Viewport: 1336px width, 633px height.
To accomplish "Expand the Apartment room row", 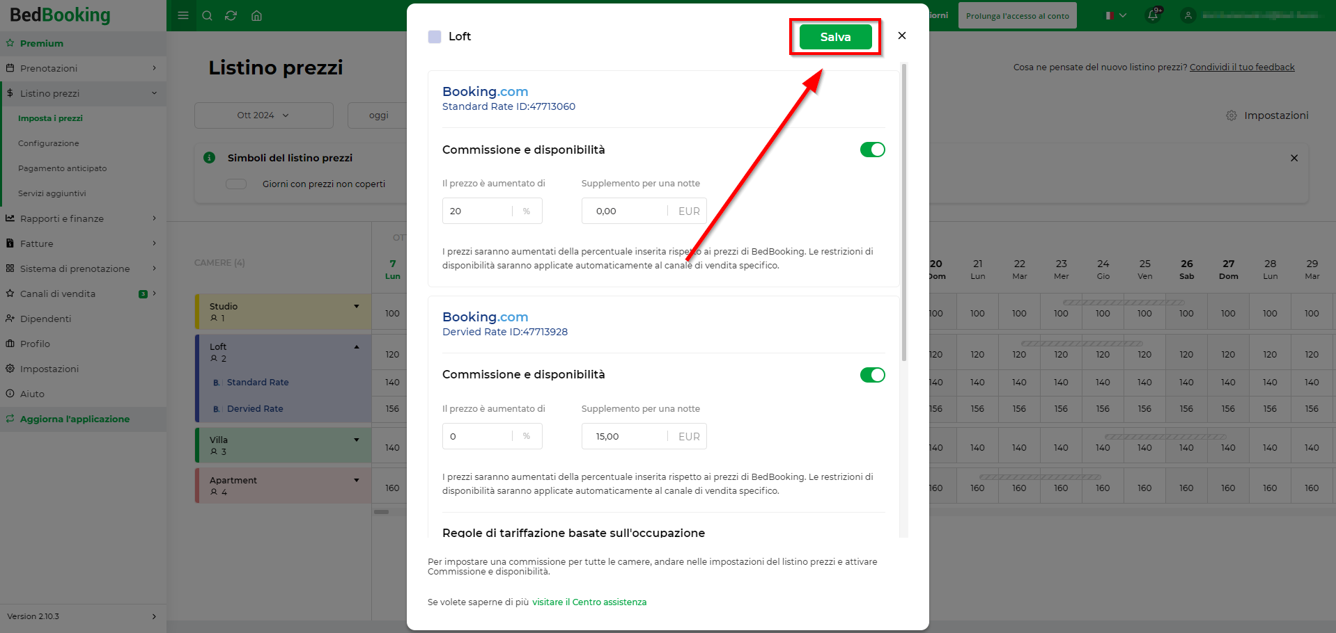I will click(356, 480).
